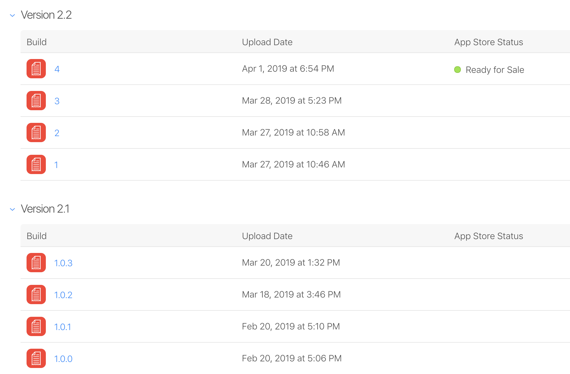Collapse the Version 2.2 section chevron
Image resolution: width=570 pixels, height=374 pixels.
click(12, 15)
